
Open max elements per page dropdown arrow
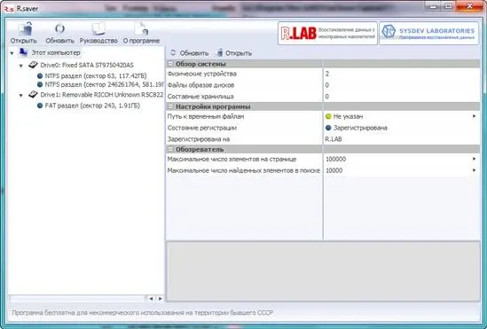(474, 159)
